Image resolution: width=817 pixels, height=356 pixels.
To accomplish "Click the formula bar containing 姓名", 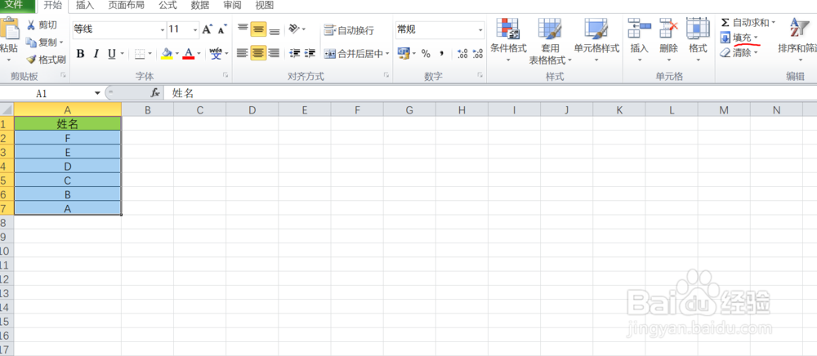I will click(x=489, y=93).
